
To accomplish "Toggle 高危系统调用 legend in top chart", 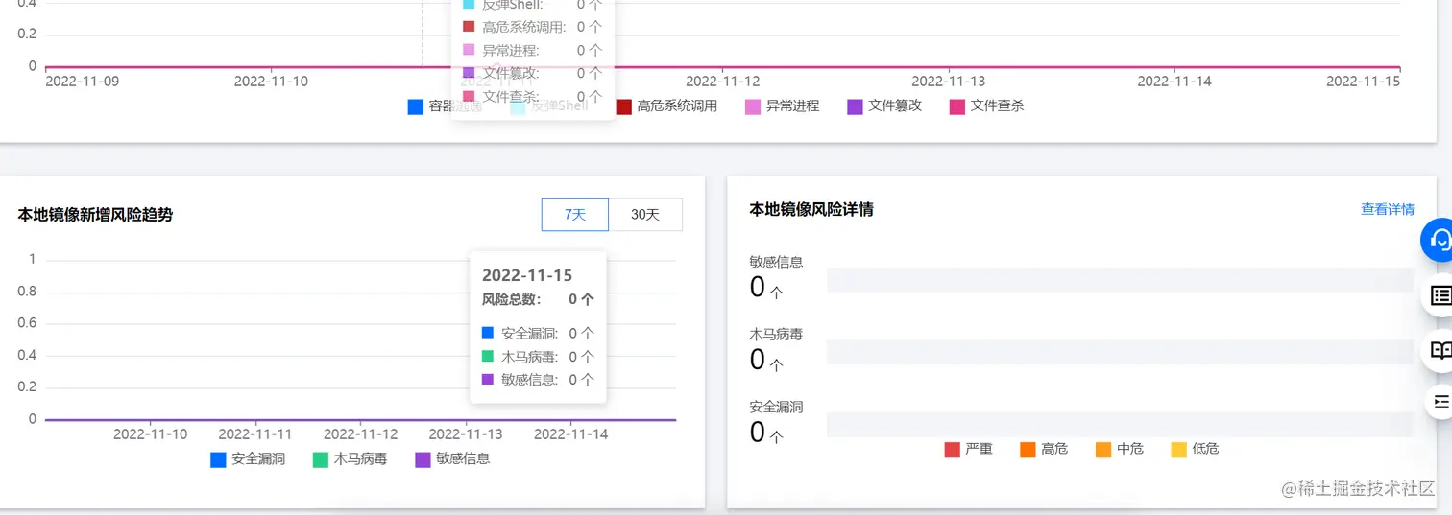I will tap(666, 106).
